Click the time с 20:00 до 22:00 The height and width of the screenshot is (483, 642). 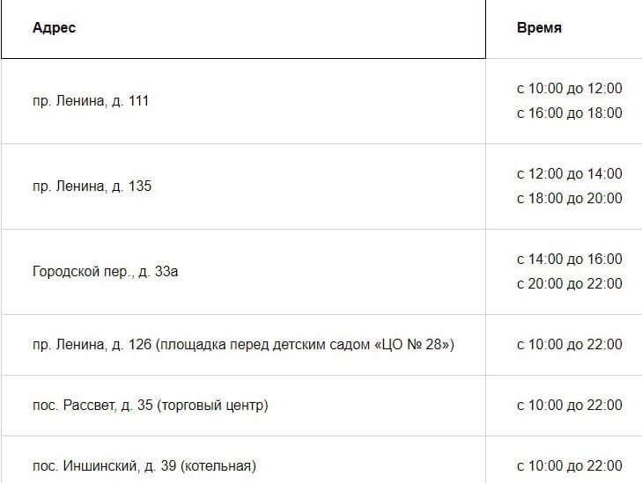569,283
